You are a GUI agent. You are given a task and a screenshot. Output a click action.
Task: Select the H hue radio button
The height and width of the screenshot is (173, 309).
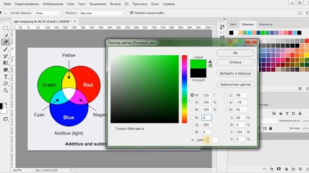click(x=192, y=95)
